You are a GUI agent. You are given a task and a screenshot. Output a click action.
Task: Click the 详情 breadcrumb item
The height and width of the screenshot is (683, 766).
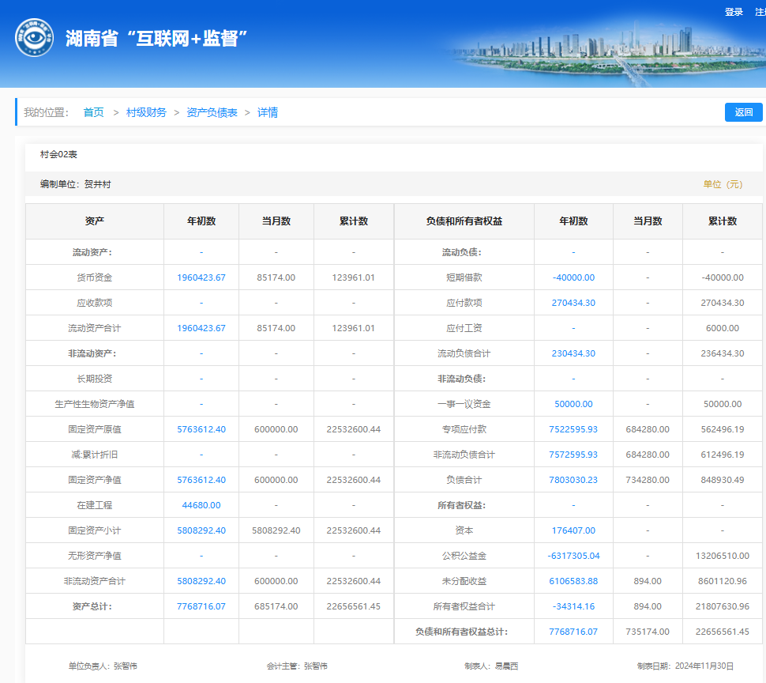[268, 112]
